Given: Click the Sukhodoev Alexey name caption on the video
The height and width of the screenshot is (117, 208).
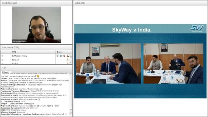Looking at the screenshot, I should [x=19, y=41].
